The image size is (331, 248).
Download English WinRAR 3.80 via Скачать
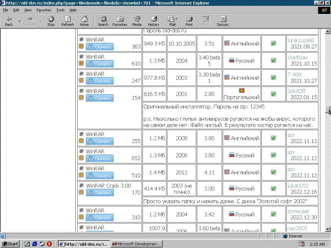click(x=100, y=141)
